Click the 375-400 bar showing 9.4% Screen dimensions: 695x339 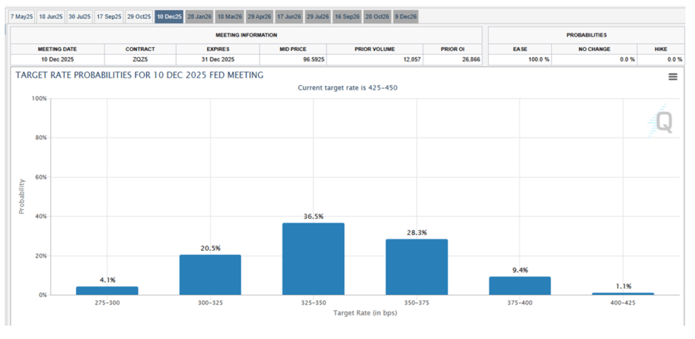[x=520, y=285]
